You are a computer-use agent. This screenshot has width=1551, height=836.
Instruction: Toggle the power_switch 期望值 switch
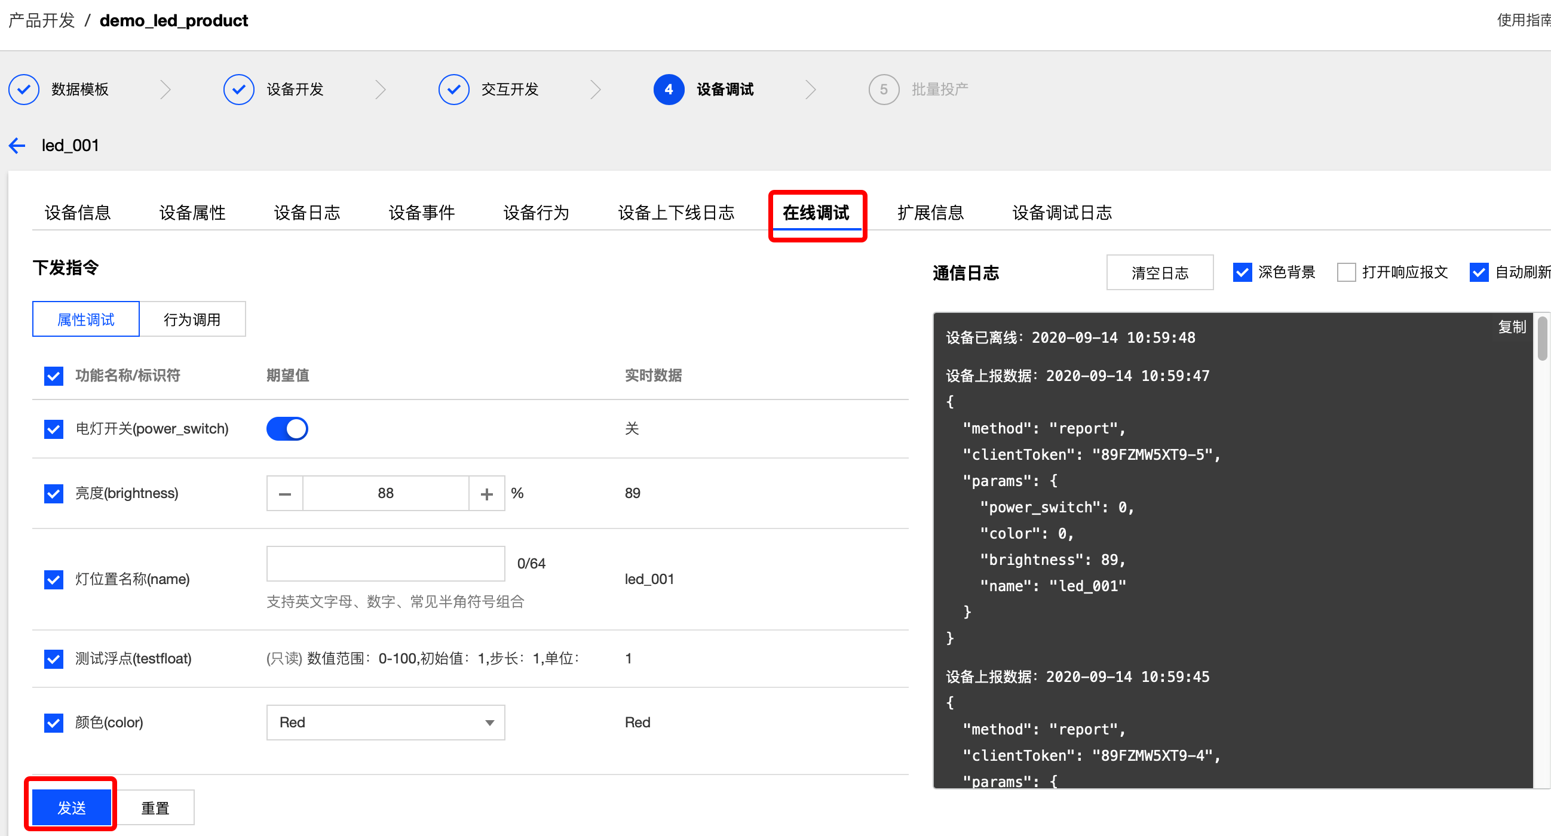click(x=287, y=429)
